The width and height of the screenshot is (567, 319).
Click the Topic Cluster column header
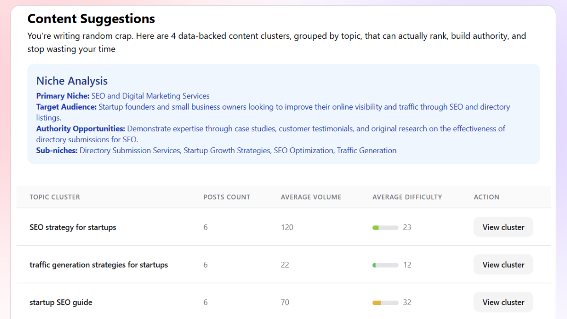(55, 197)
